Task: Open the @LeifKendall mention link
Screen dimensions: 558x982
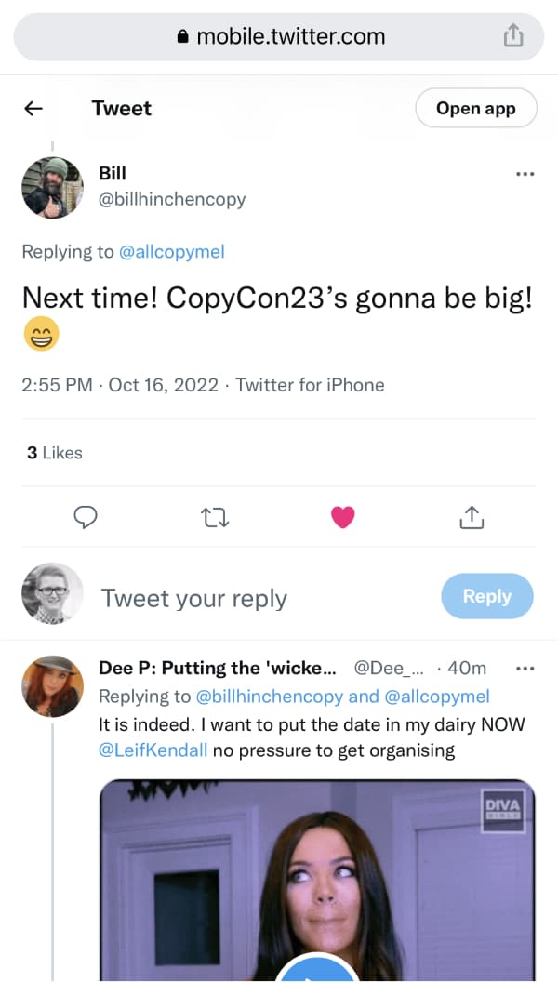Action: [x=153, y=750]
